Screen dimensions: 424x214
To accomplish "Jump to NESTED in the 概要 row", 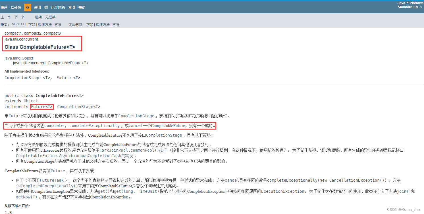I will (18, 24).
